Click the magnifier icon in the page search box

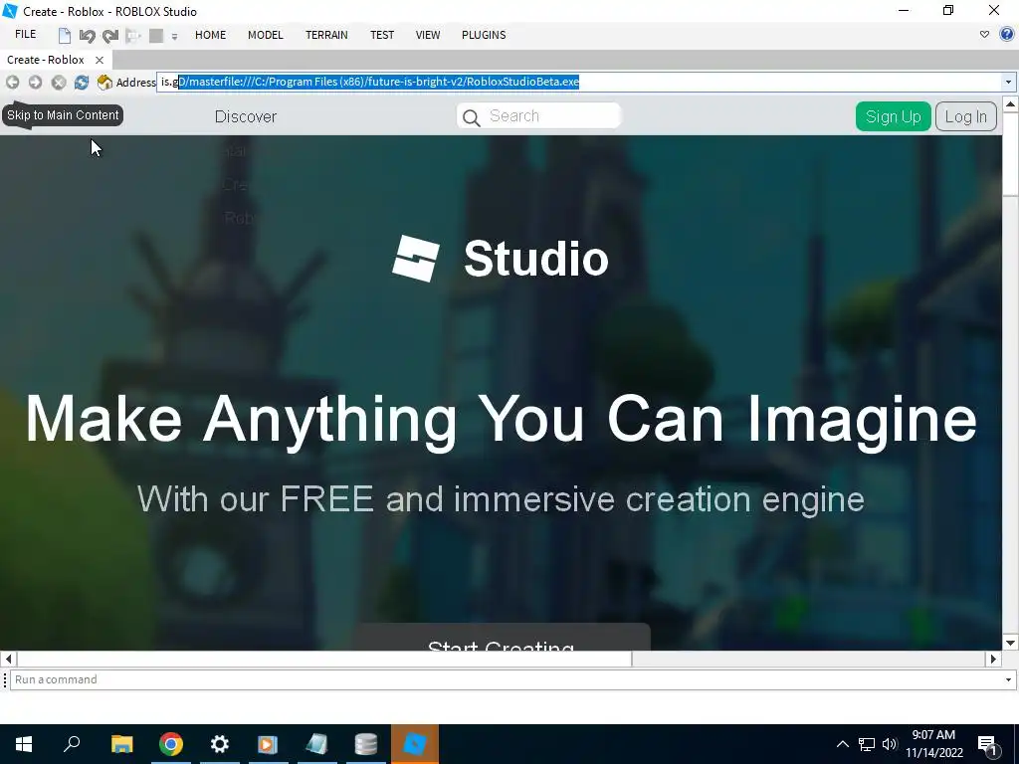tap(471, 117)
